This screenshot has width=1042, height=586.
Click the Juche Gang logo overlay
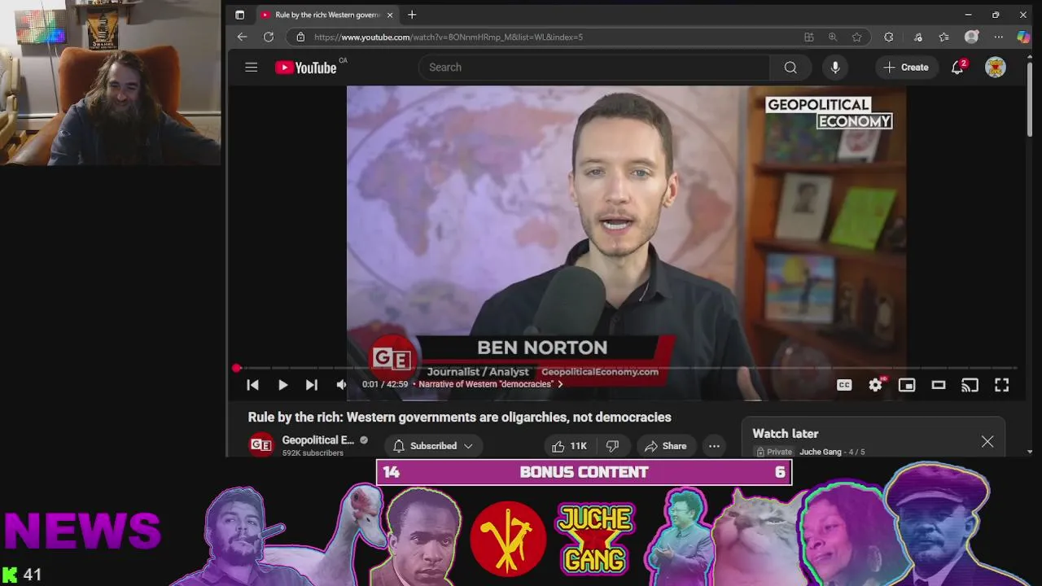point(596,538)
